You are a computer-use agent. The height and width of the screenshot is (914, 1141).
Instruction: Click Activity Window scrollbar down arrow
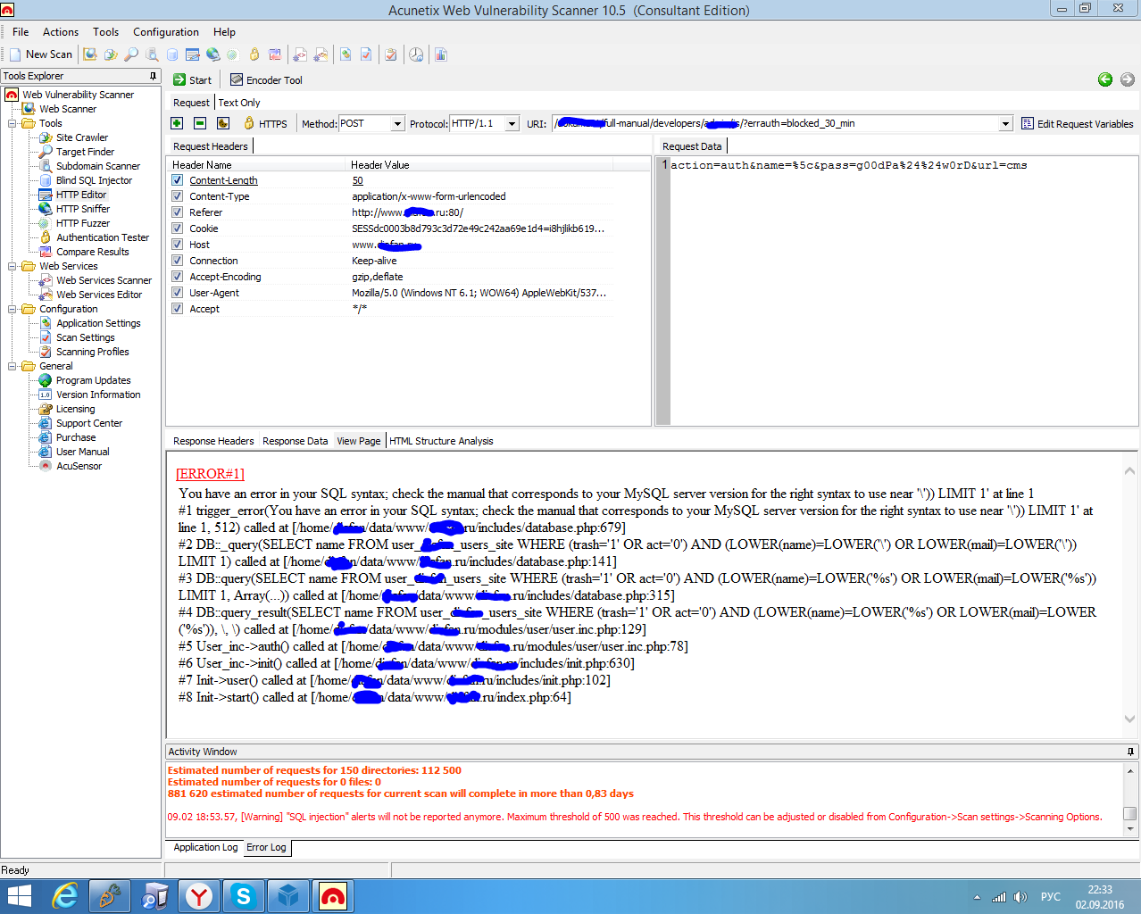pyautogui.click(x=1130, y=828)
